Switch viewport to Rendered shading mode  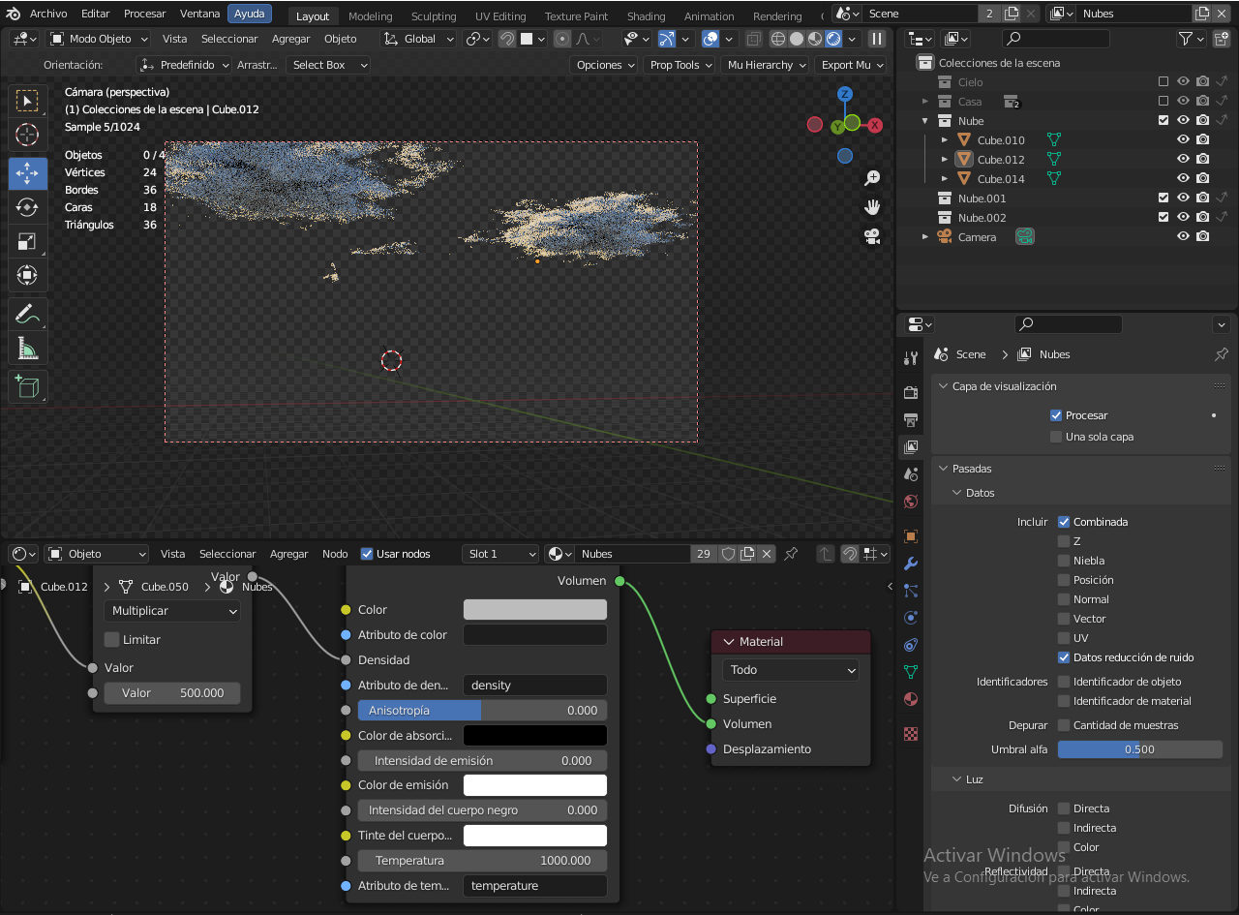(833, 39)
